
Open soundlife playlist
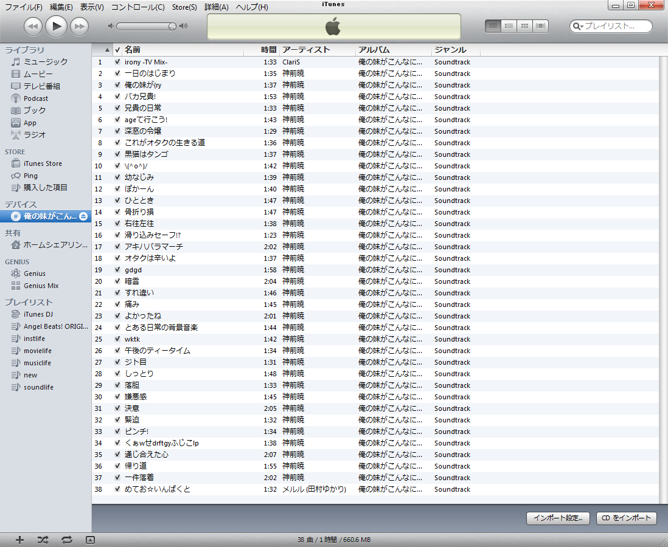[x=33, y=387]
